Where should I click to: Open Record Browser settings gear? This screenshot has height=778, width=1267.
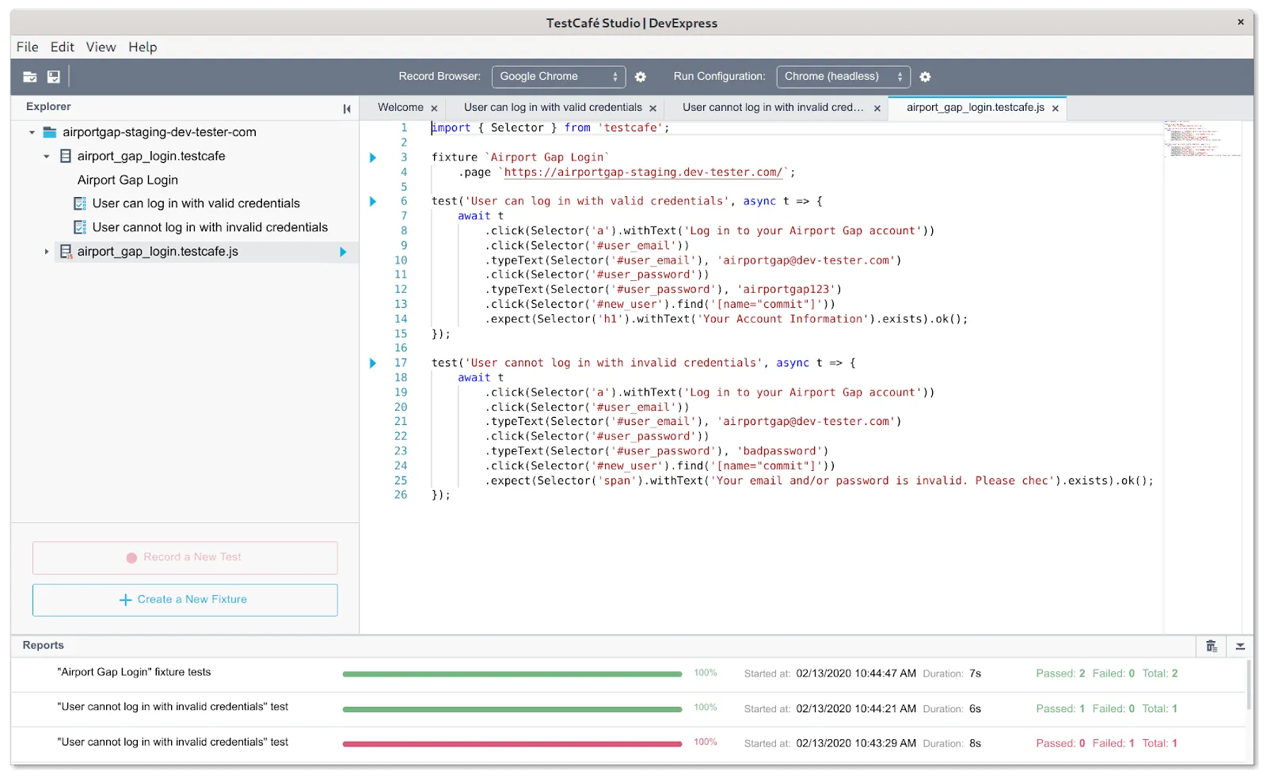[641, 77]
